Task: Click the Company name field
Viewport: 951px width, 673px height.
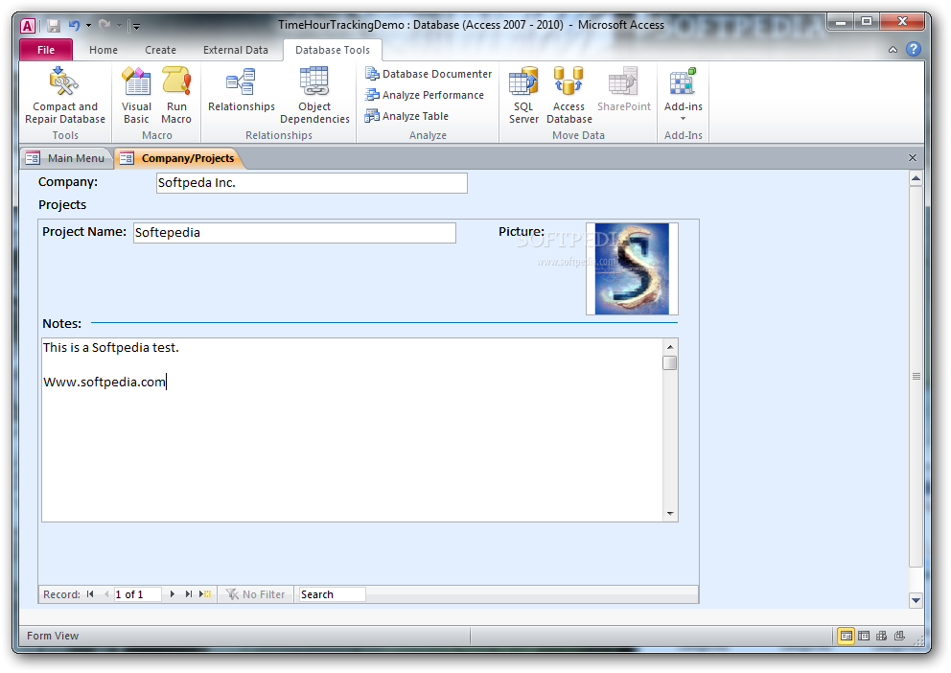Action: [312, 182]
